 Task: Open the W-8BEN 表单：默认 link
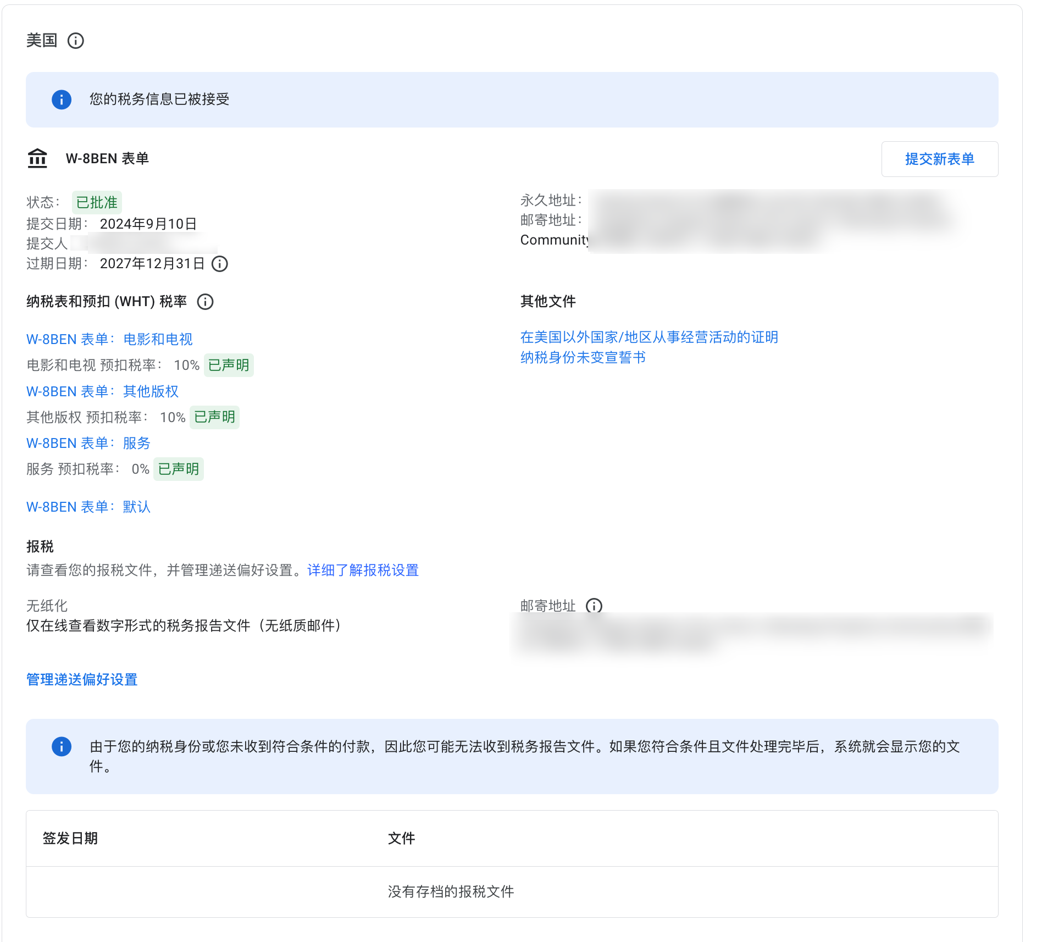point(88,507)
